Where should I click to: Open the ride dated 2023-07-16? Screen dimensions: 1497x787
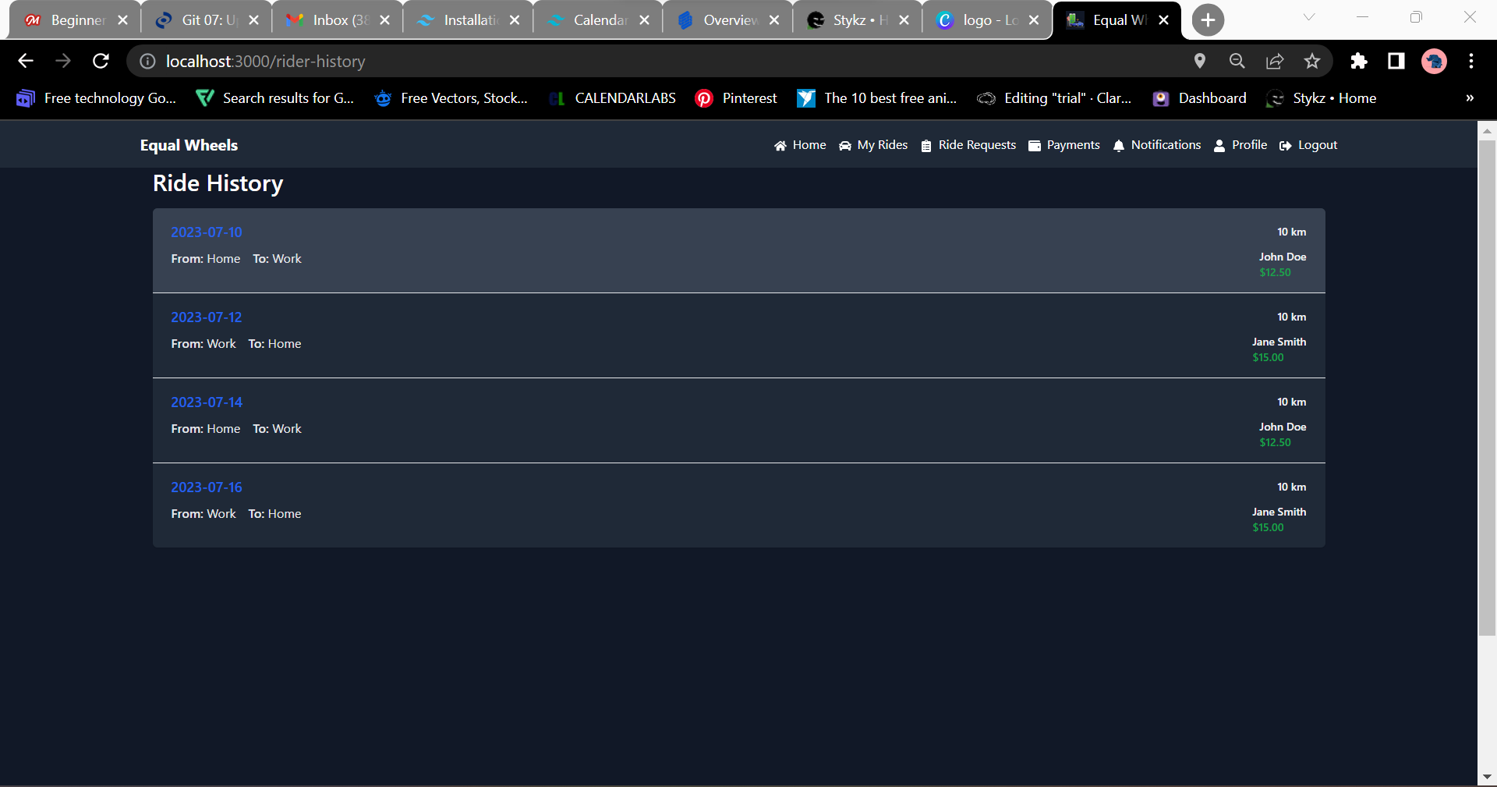coord(207,487)
